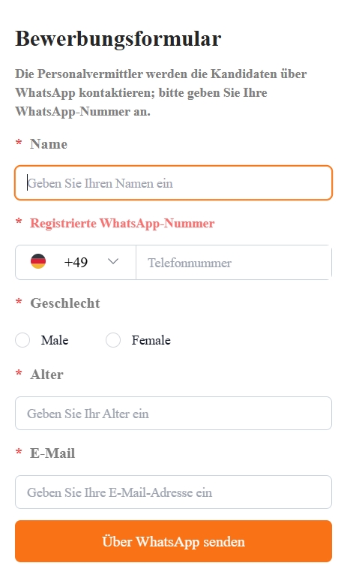
Task: Select the Female radio button
Action: pyautogui.click(x=113, y=340)
